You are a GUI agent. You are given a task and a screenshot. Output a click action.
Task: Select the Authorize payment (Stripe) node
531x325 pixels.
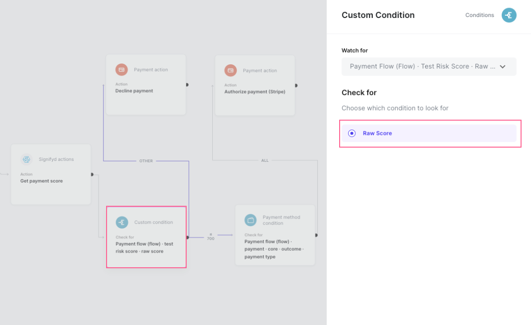pyautogui.click(x=255, y=85)
